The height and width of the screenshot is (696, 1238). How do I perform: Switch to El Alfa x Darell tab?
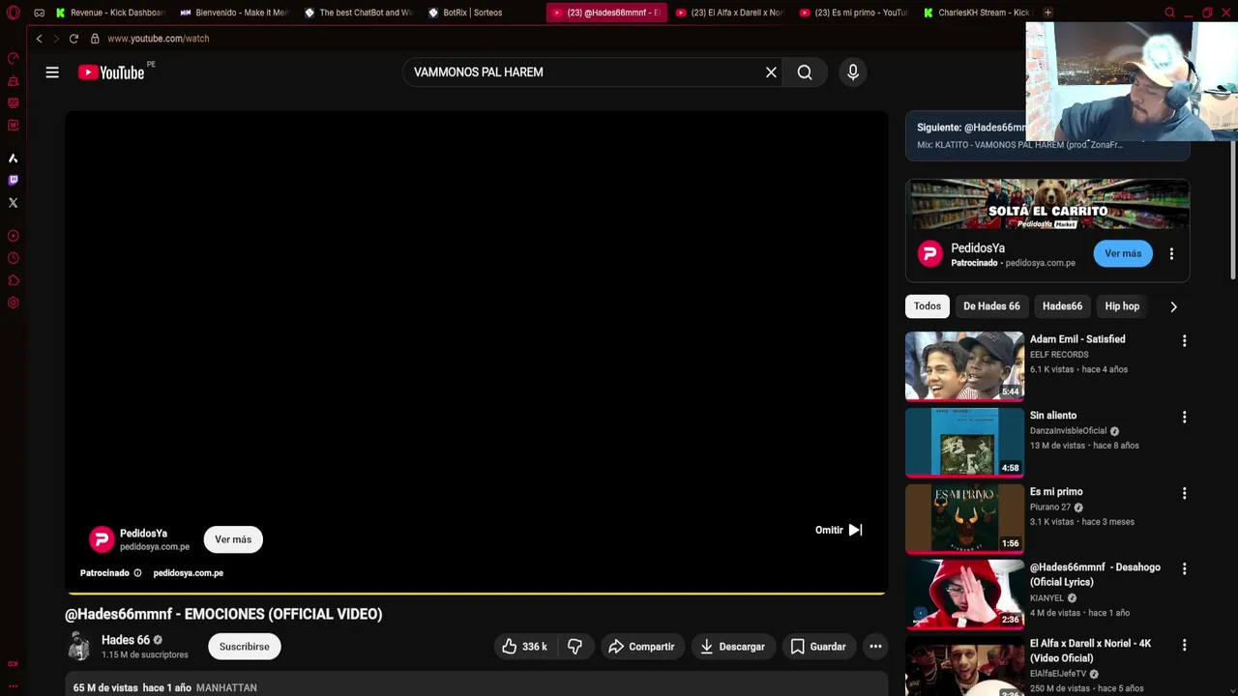coord(730,13)
